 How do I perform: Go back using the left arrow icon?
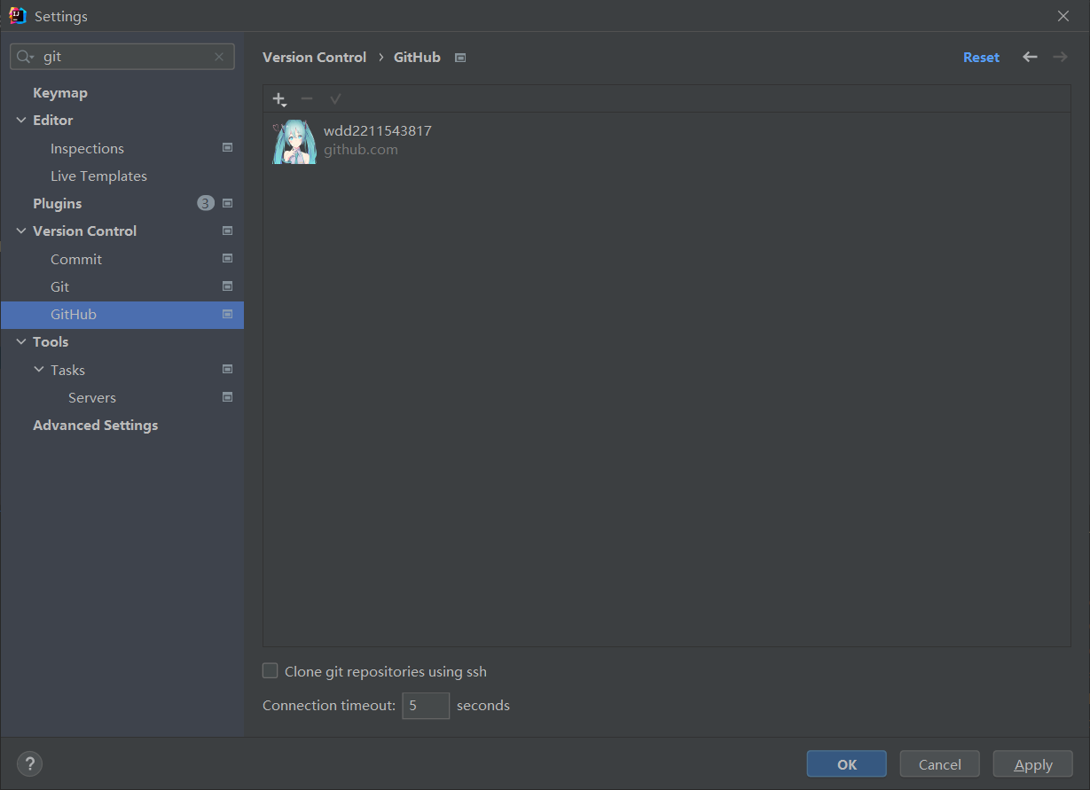(1030, 57)
